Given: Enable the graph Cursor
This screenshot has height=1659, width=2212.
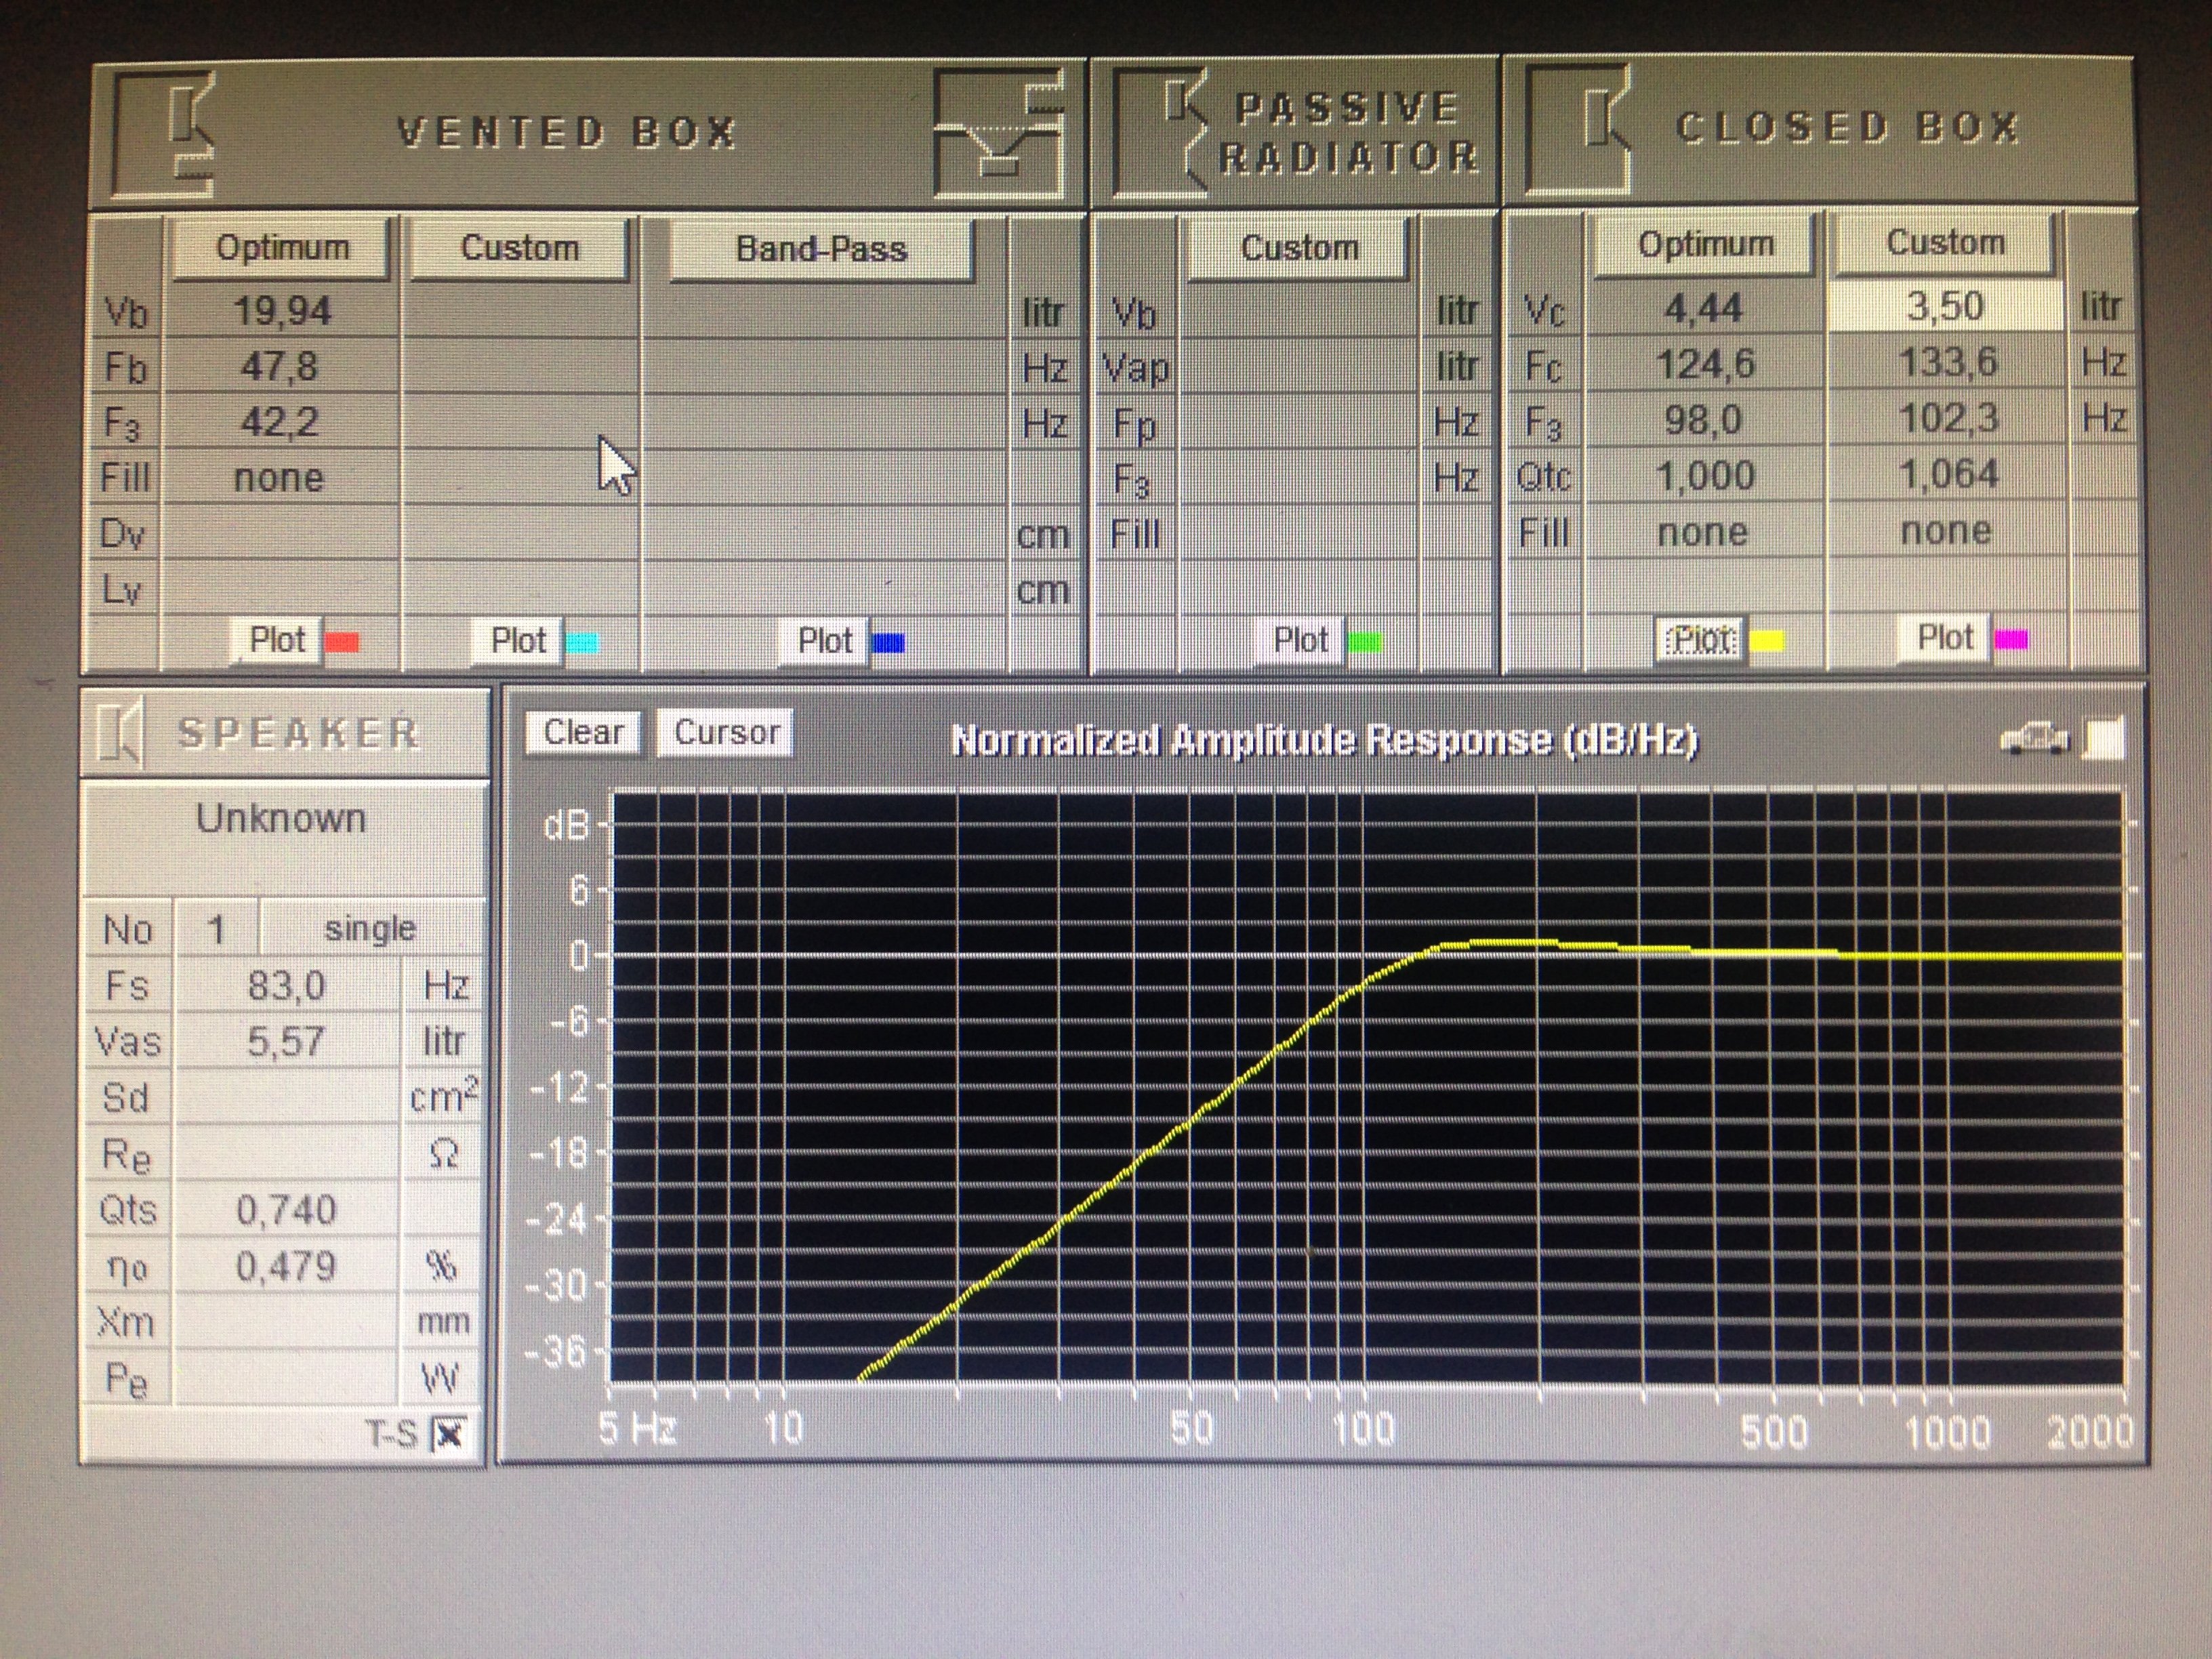Looking at the screenshot, I should [x=726, y=732].
